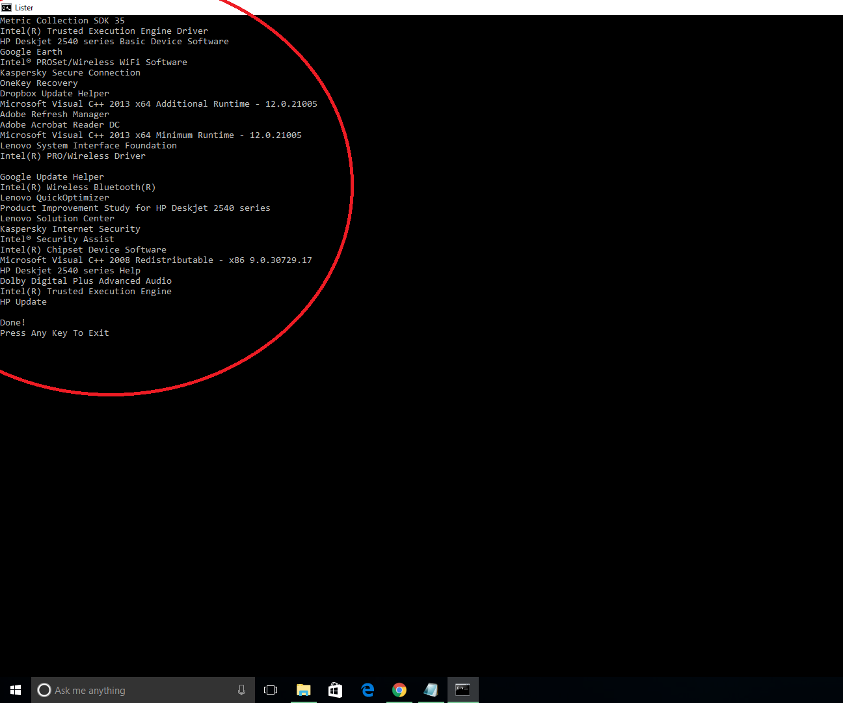Click 'Kaspersky Internet Security' line

point(70,229)
